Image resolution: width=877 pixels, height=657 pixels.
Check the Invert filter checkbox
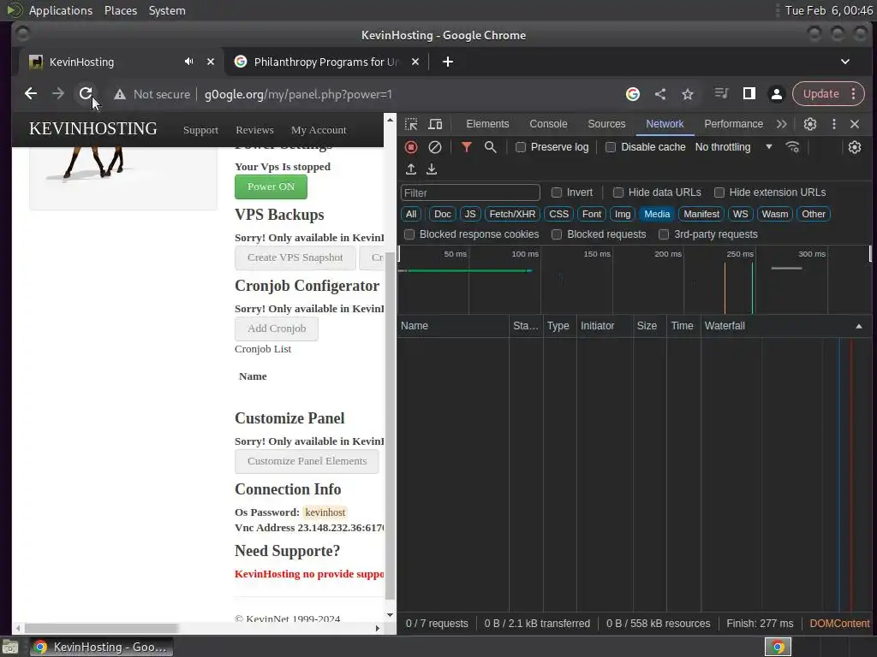557,192
